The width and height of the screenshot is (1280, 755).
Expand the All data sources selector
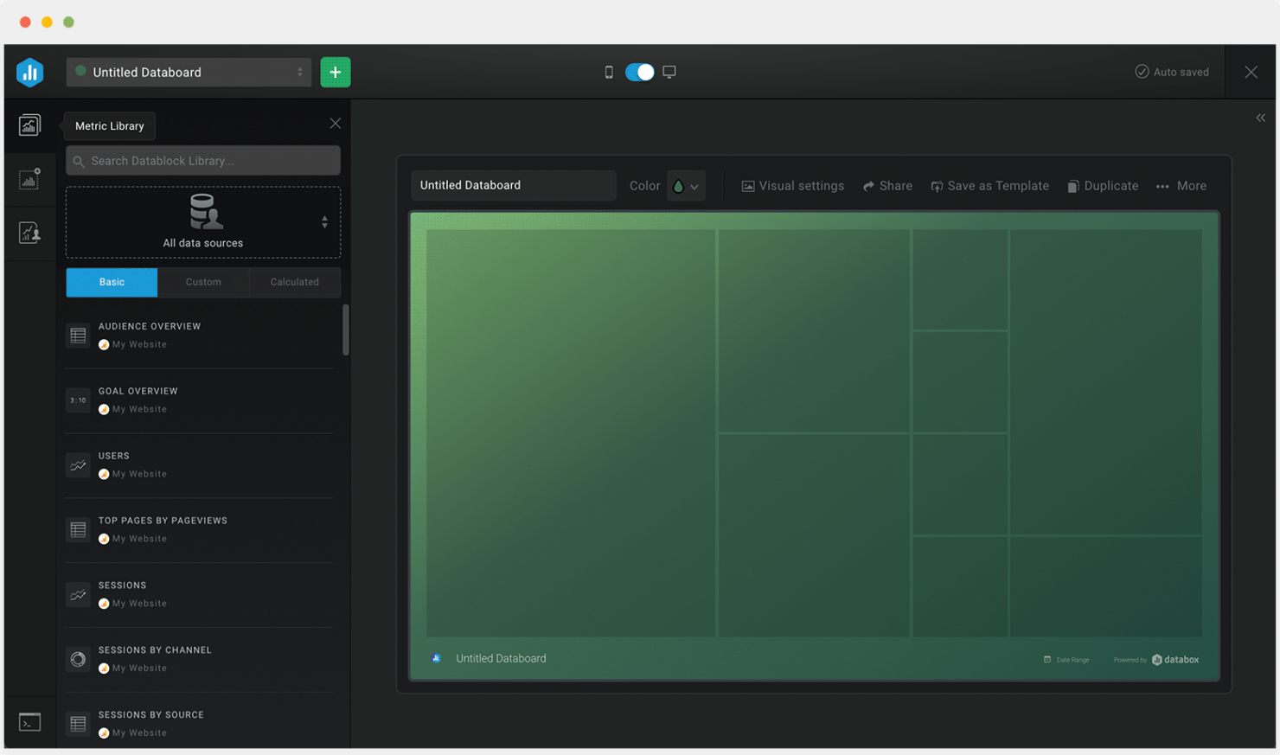[324, 221]
